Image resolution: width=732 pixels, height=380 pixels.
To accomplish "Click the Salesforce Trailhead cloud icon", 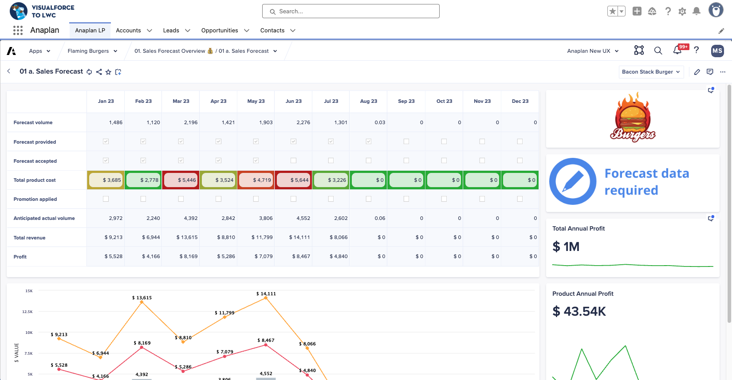I will coord(652,12).
